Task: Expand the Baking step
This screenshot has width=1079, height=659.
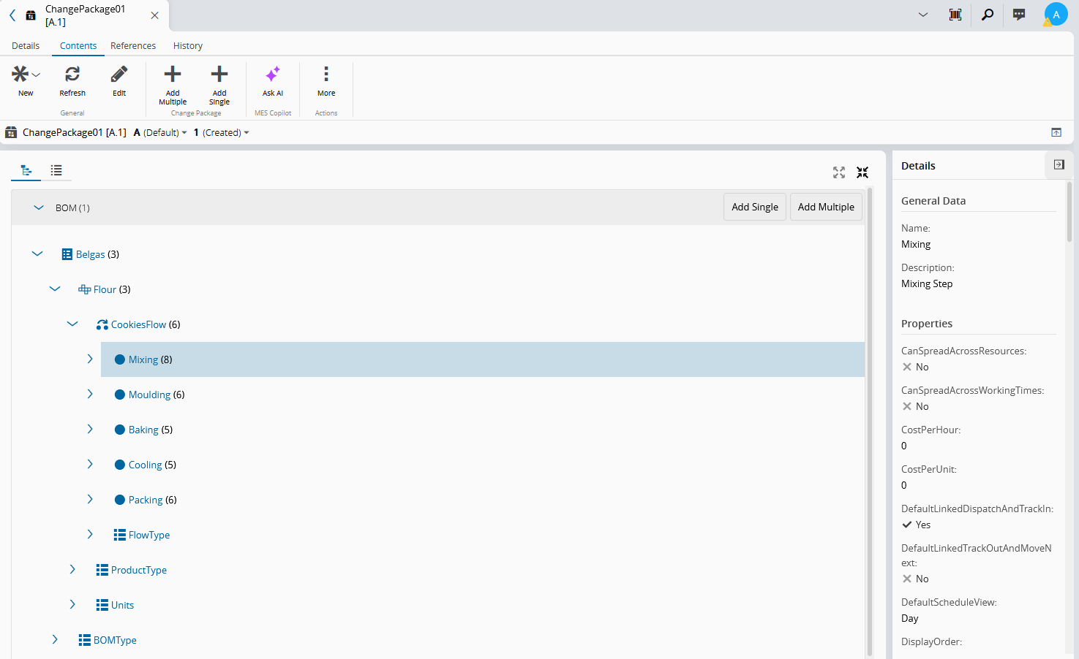Action: click(x=90, y=430)
